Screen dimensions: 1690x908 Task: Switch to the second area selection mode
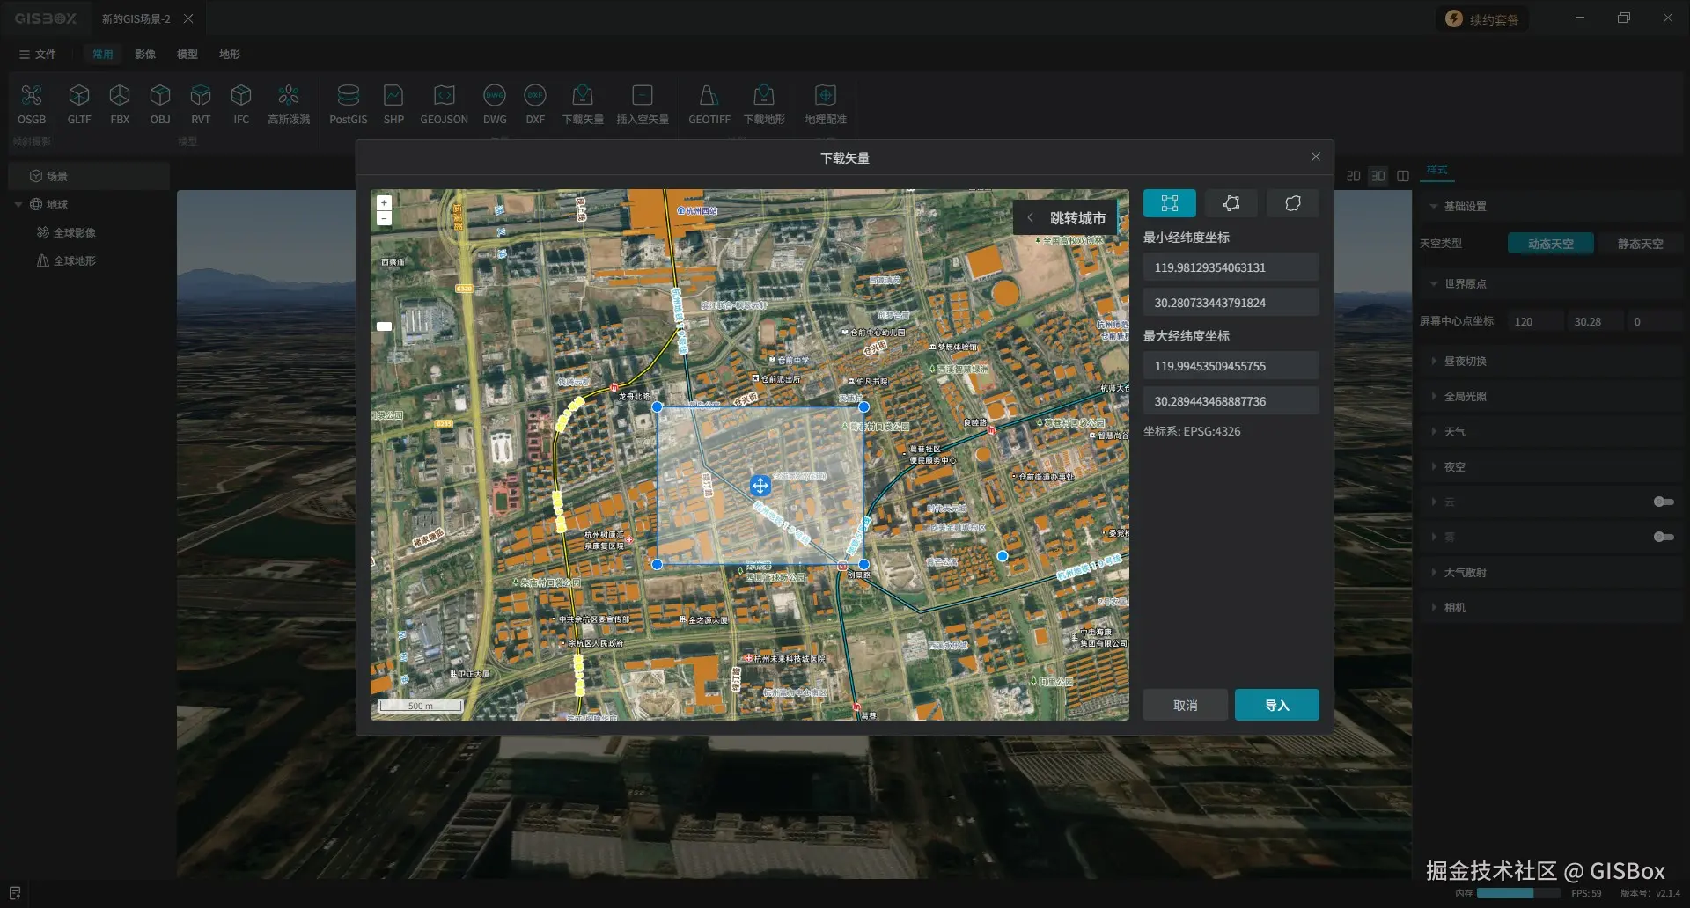(x=1231, y=203)
